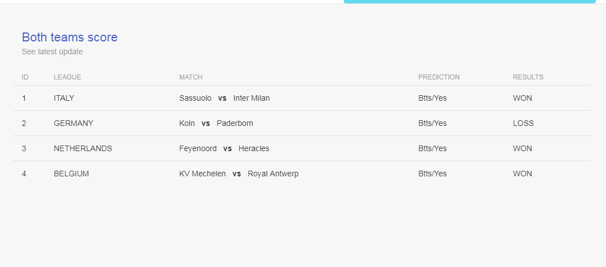Click the RESULTS column header
Image resolution: width=606 pixels, height=267 pixels.
[528, 77]
